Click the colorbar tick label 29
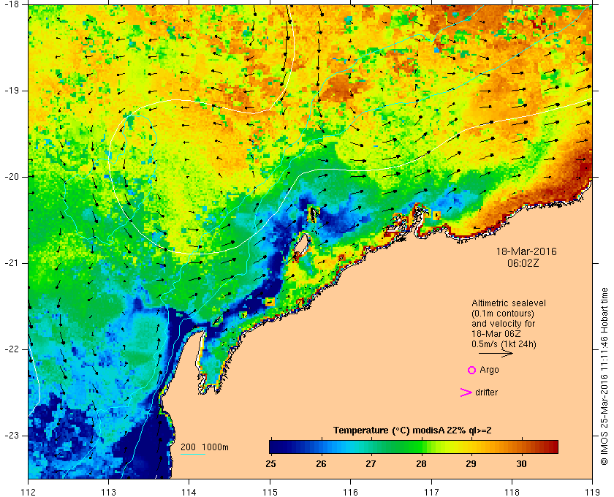 click(x=471, y=463)
